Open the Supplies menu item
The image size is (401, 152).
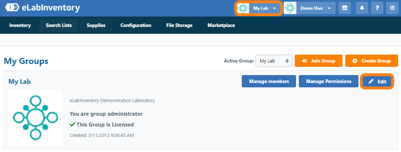[x=96, y=26]
